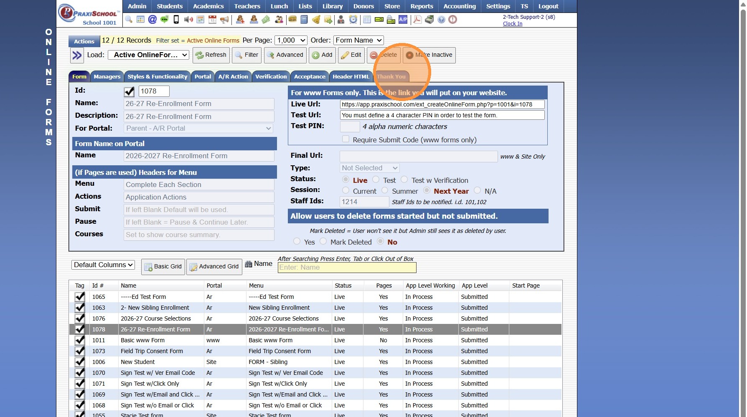The height and width of the screenshot is (417, 747).
Task: Open the Per Page dropdown
Action: pyautogui.click(x=291, y=40)
